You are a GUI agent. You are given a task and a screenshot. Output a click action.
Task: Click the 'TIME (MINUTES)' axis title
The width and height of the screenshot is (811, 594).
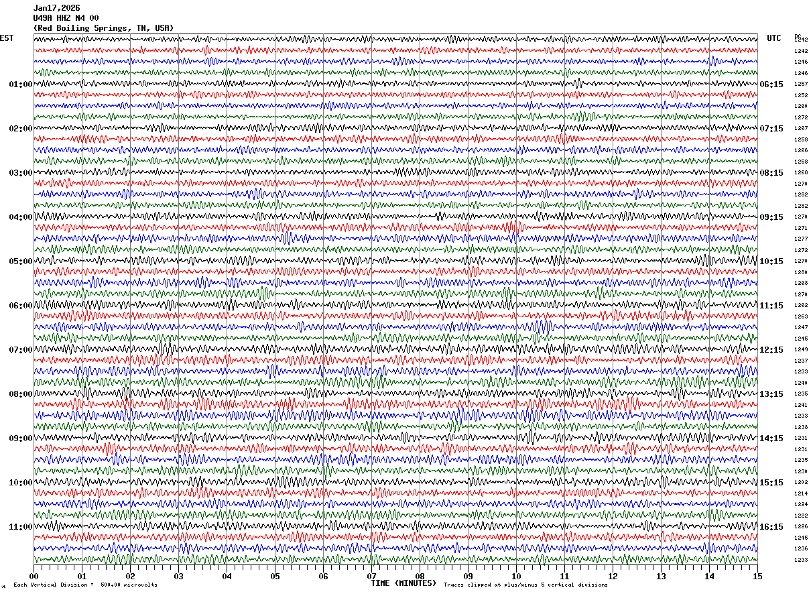(403, 583)
